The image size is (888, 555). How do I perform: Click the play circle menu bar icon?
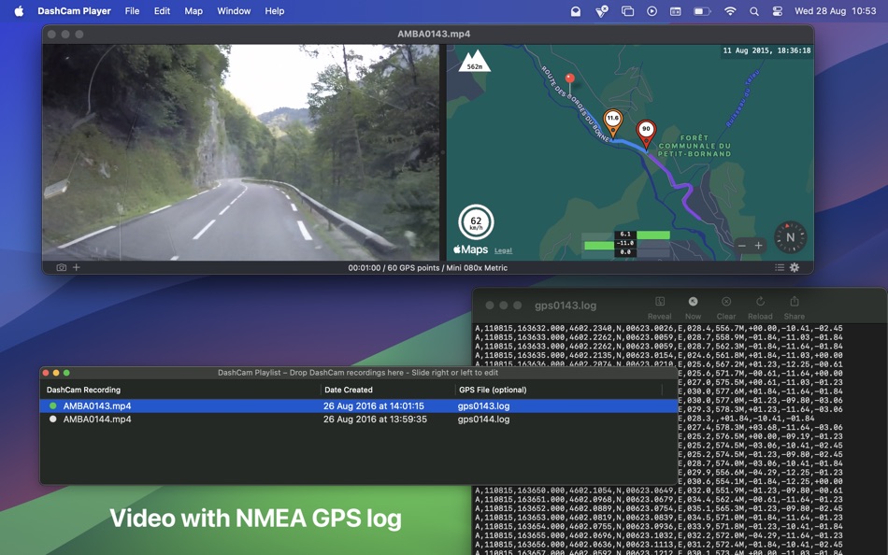652,11
